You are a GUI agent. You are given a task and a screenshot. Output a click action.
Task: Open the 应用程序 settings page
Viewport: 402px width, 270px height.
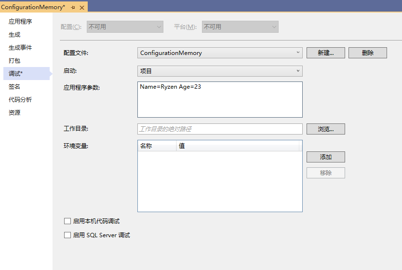(20, 22)
